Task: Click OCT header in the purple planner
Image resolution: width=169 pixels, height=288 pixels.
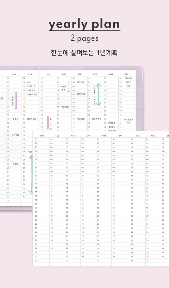Action: click(x=95, y=74)
